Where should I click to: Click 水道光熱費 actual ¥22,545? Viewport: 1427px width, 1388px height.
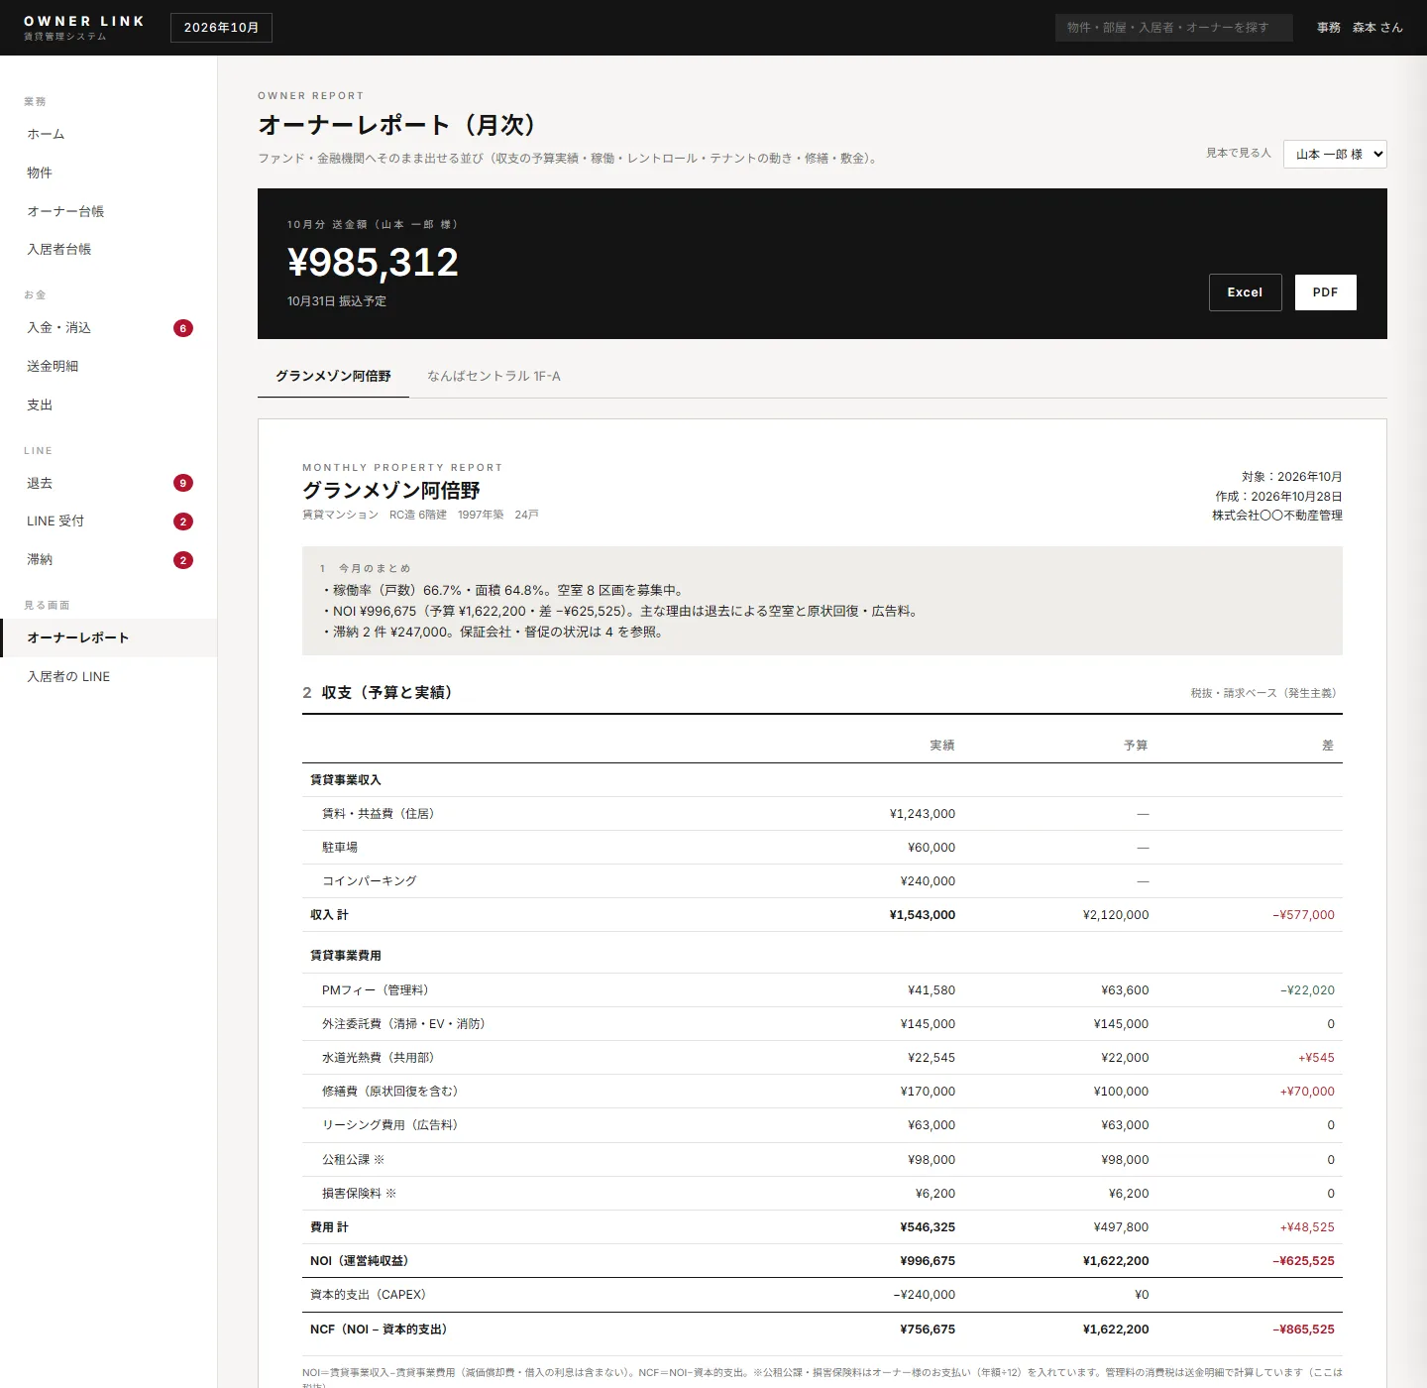932,1058
